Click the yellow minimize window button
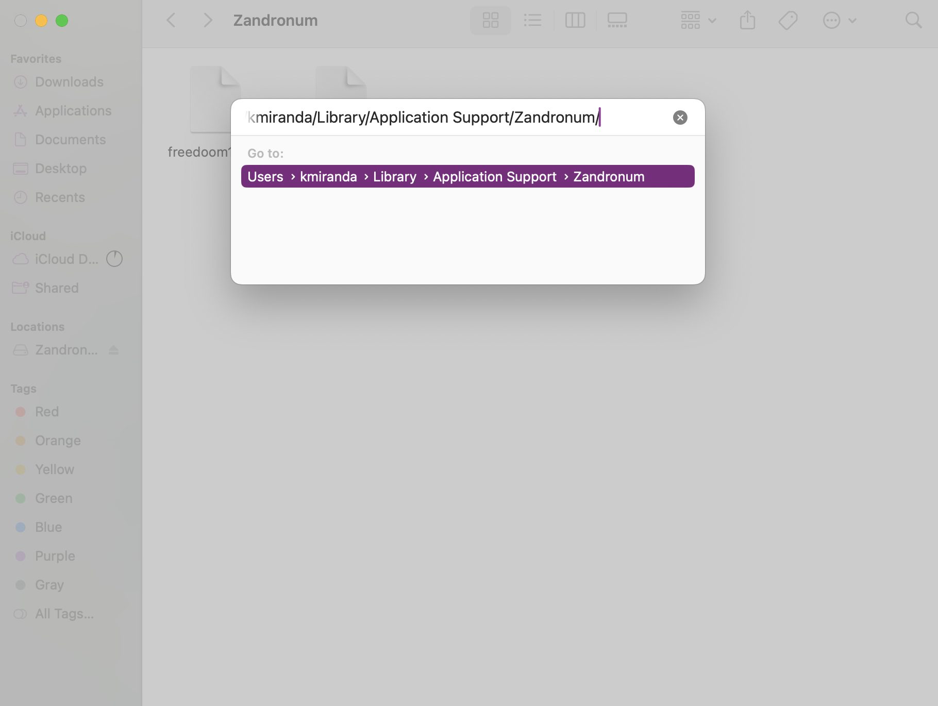The width and height of the screenshot is (938, 706). (41, 21)
